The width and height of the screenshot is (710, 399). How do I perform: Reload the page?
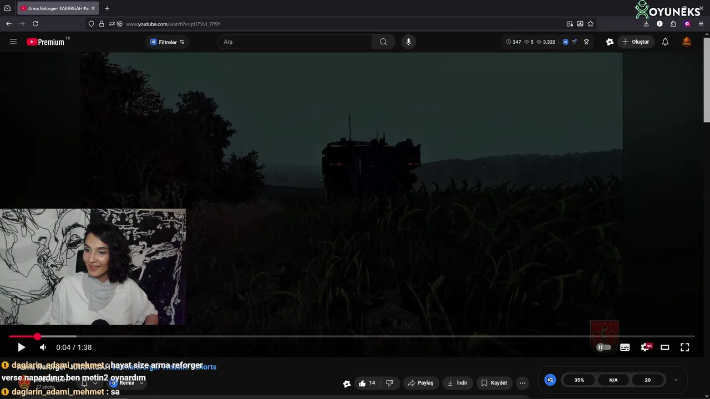point(35,24)
